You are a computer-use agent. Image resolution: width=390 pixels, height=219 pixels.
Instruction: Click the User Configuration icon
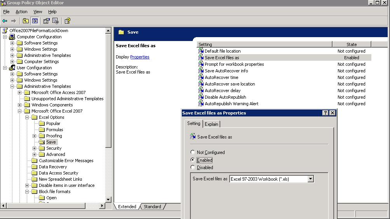(x=12, y=68)
